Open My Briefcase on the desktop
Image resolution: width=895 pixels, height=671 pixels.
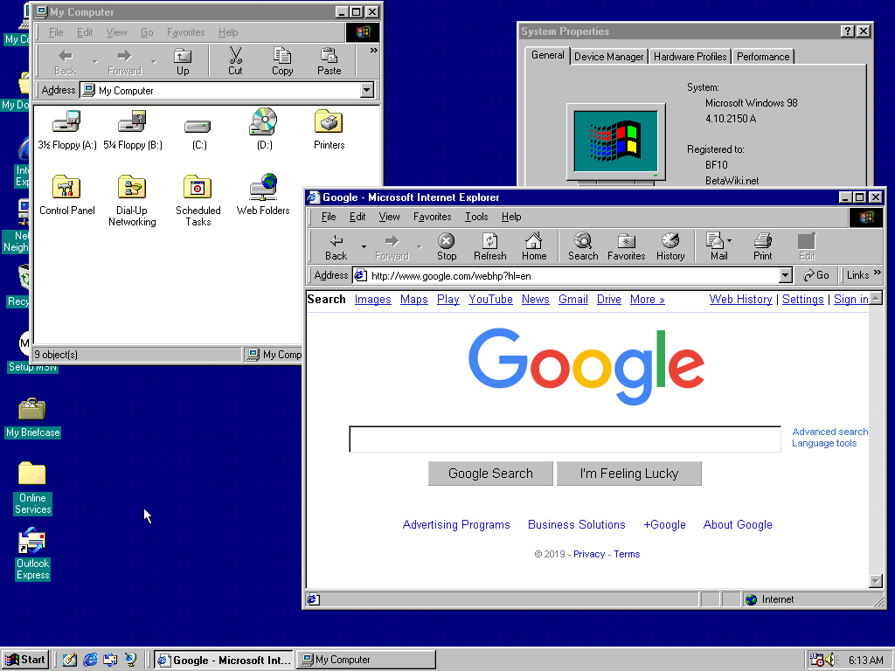coord(32,411)
